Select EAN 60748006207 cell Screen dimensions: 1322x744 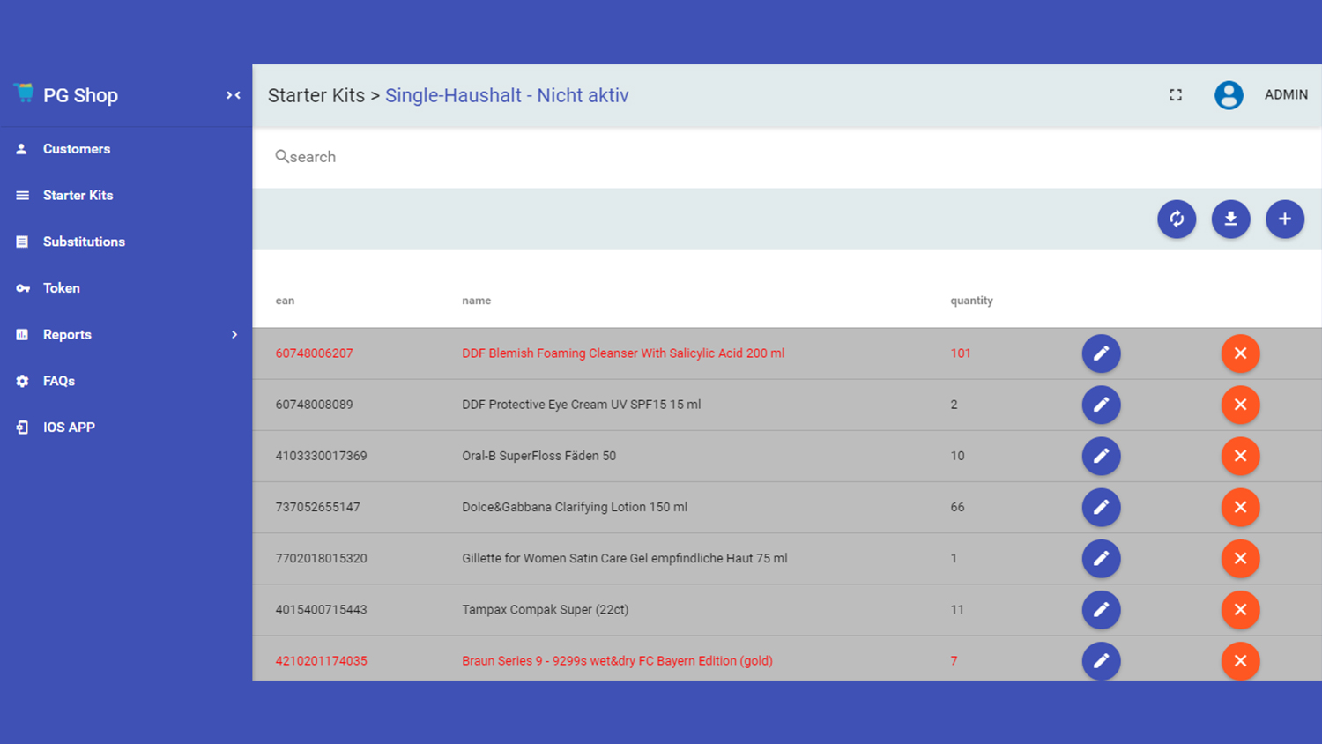[x=314, y=353]
